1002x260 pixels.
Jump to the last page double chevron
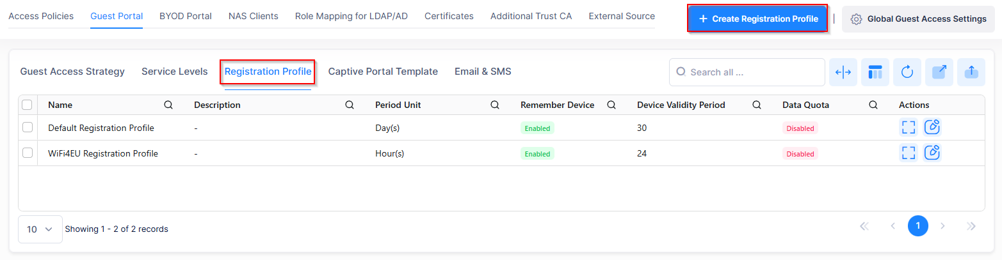pos(971,226)
